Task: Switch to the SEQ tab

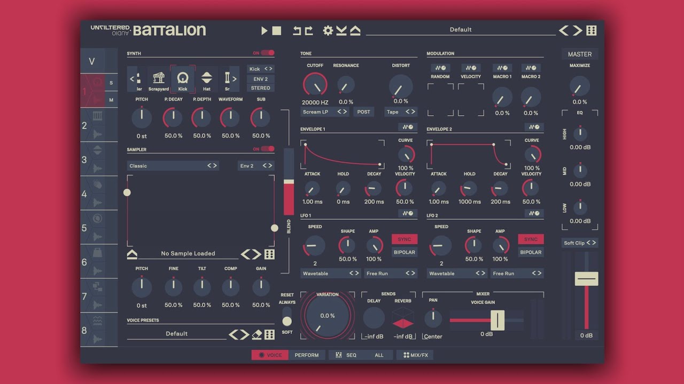Action: 346,355
